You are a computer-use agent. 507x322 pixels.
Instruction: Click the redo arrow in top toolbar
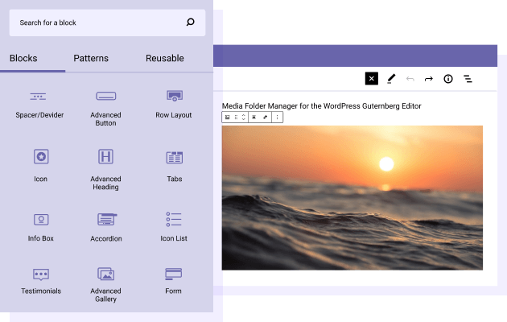pos(429,78)
